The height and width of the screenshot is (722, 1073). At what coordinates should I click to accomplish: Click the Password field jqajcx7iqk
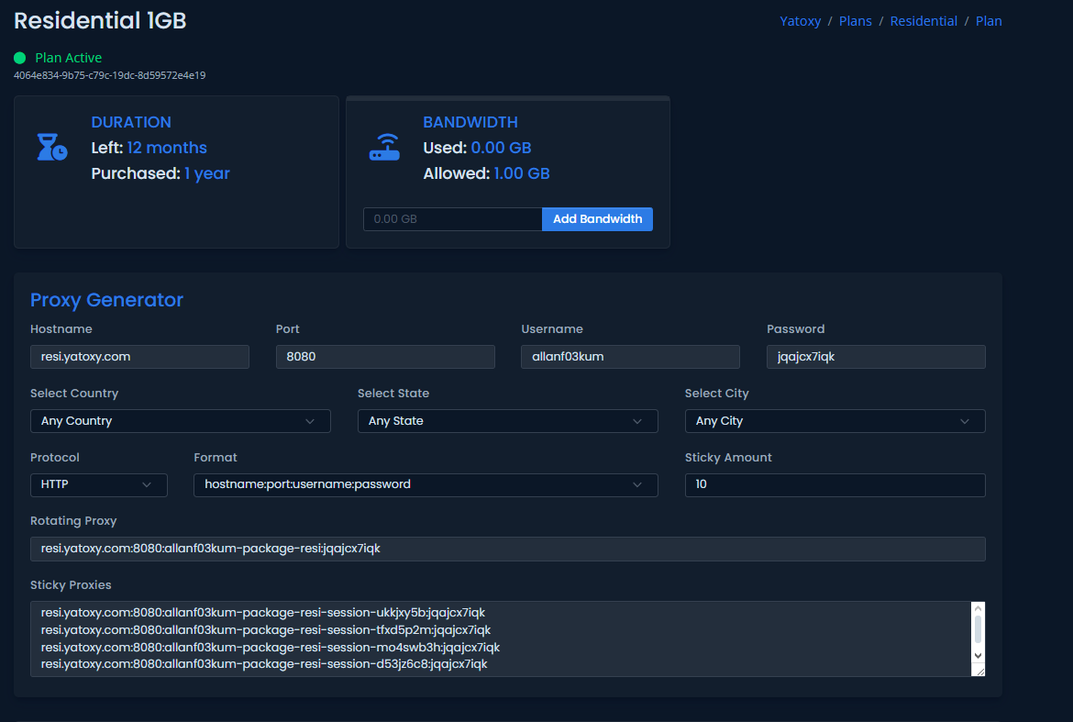876,357
